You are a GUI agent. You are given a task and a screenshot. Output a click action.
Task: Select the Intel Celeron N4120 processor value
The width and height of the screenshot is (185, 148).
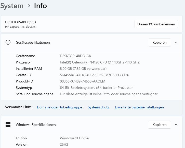100,62
